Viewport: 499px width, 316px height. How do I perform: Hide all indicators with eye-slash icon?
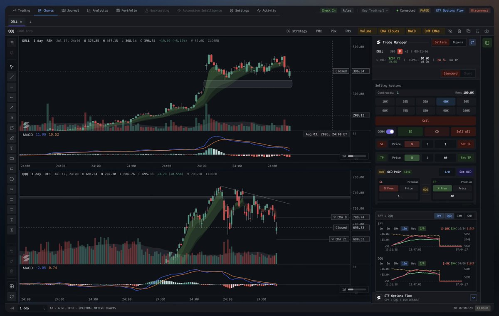pos(450,31)
